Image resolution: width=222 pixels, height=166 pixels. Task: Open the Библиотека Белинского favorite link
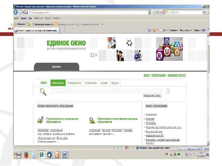click(43, 24)
